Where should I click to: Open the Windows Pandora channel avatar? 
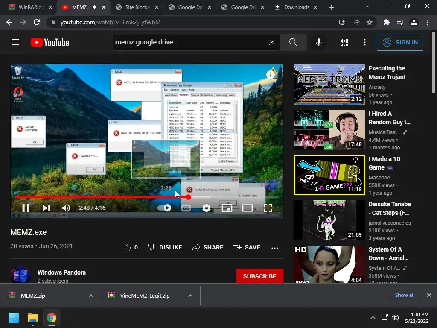point(20,275)
